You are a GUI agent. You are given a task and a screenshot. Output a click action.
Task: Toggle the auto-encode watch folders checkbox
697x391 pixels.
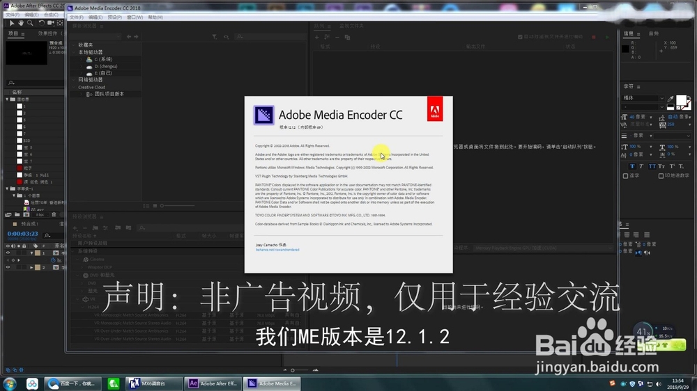(x=520, y=37)
